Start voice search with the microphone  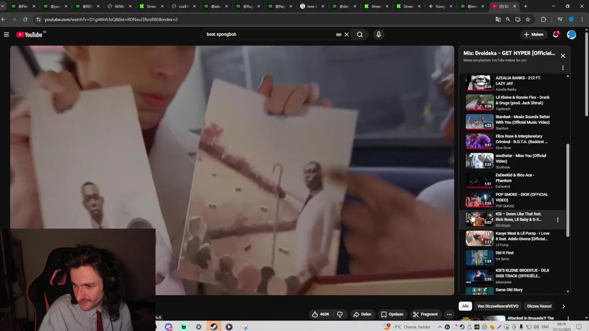379,34
